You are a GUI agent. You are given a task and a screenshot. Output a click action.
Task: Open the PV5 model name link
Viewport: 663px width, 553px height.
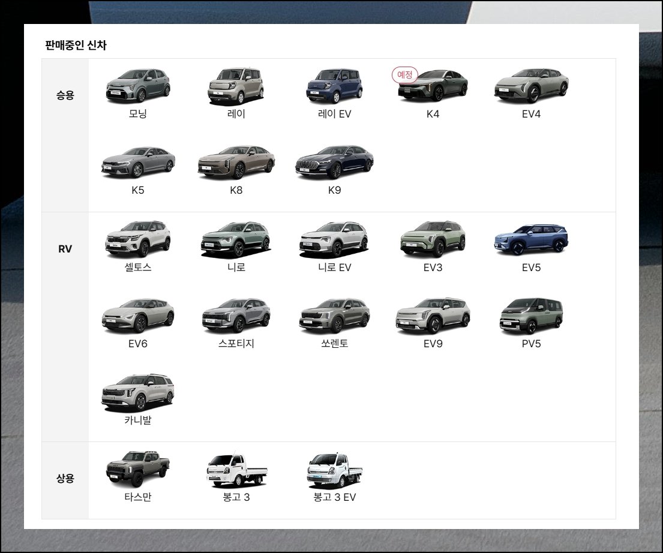[x=531, y=344]
